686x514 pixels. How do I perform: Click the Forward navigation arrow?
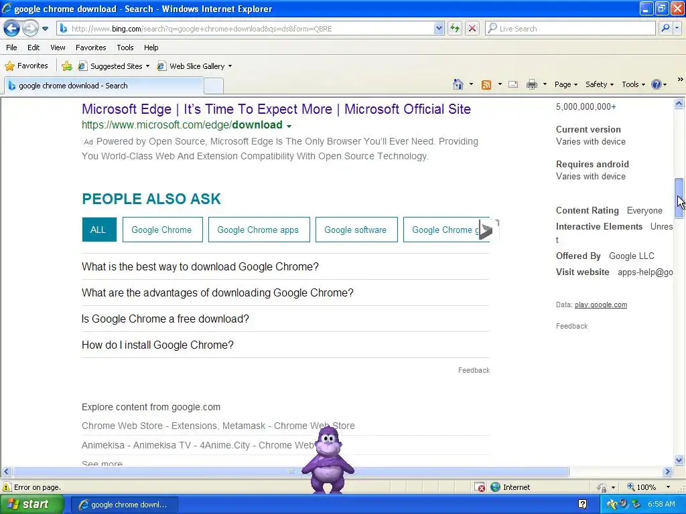[30, 29]
